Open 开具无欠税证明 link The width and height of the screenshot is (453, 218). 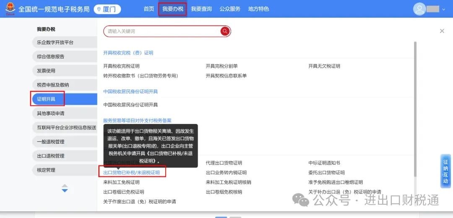pyautogui.click(x=324, y=66)
